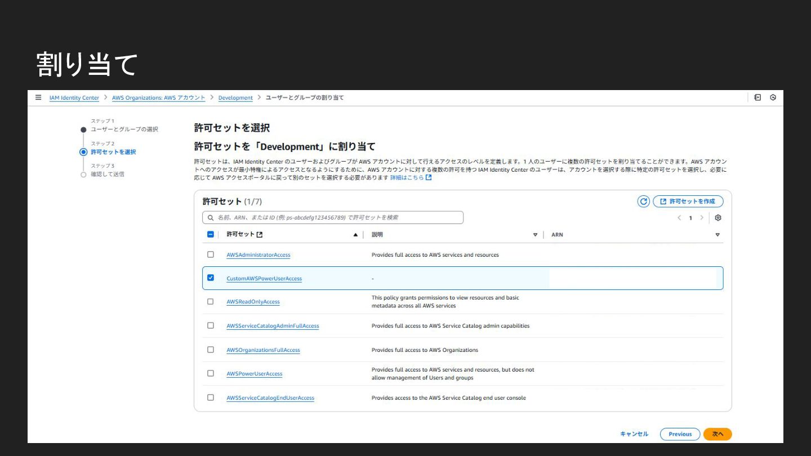Click 許可セットを作成 button
The height and width of the screenshot is (456, 811).
click(x=688, y=202)
